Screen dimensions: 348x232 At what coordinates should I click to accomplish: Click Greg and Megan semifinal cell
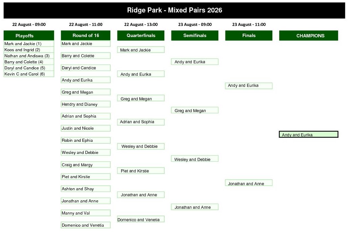click(195, 110)
